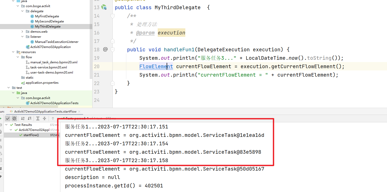The height and width of the screenshot is (192, 387).
Task: Open MySecondDelegate class in project tree
Action: pyautogui.click(x=49, y=21)
